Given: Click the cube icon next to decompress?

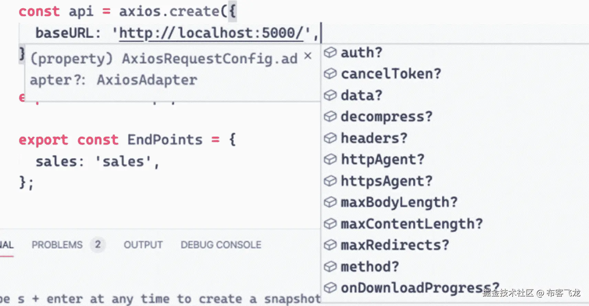Looking at the screenshot, I should point(330,117).
